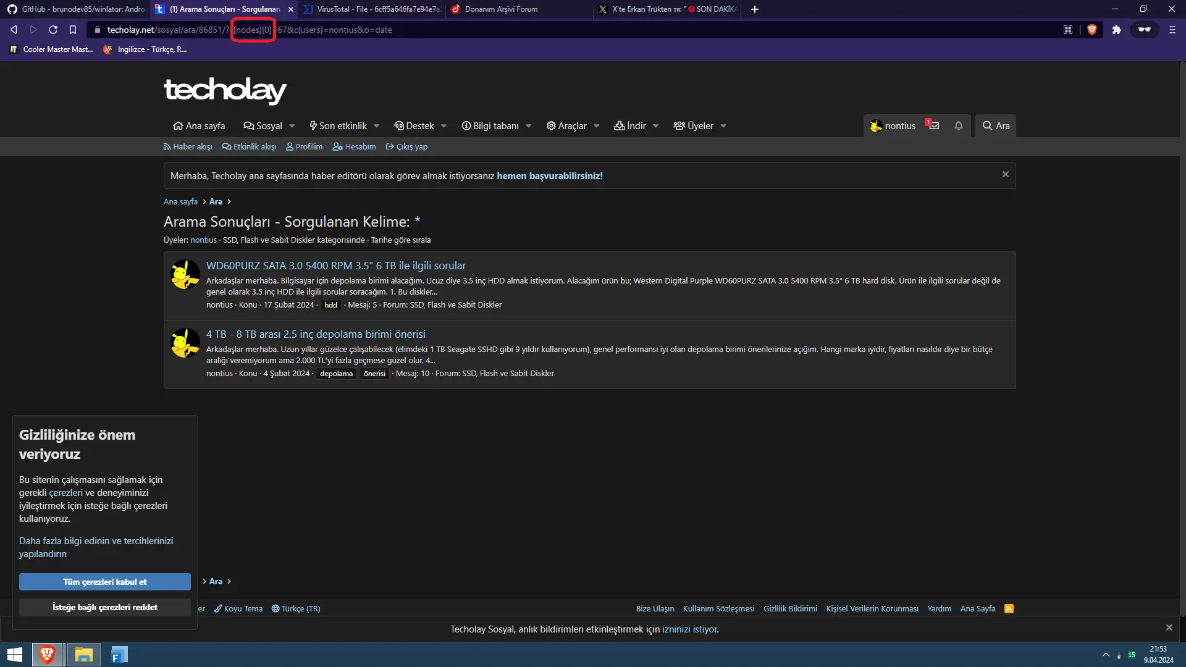The image size is (1186, 667).
Task: Click the address bar URL
Action: (249, 30)
